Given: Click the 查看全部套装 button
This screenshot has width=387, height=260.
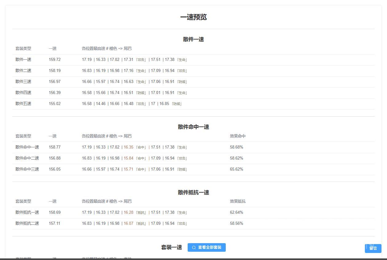Looking at the screenshot, I should click(207, 247).
